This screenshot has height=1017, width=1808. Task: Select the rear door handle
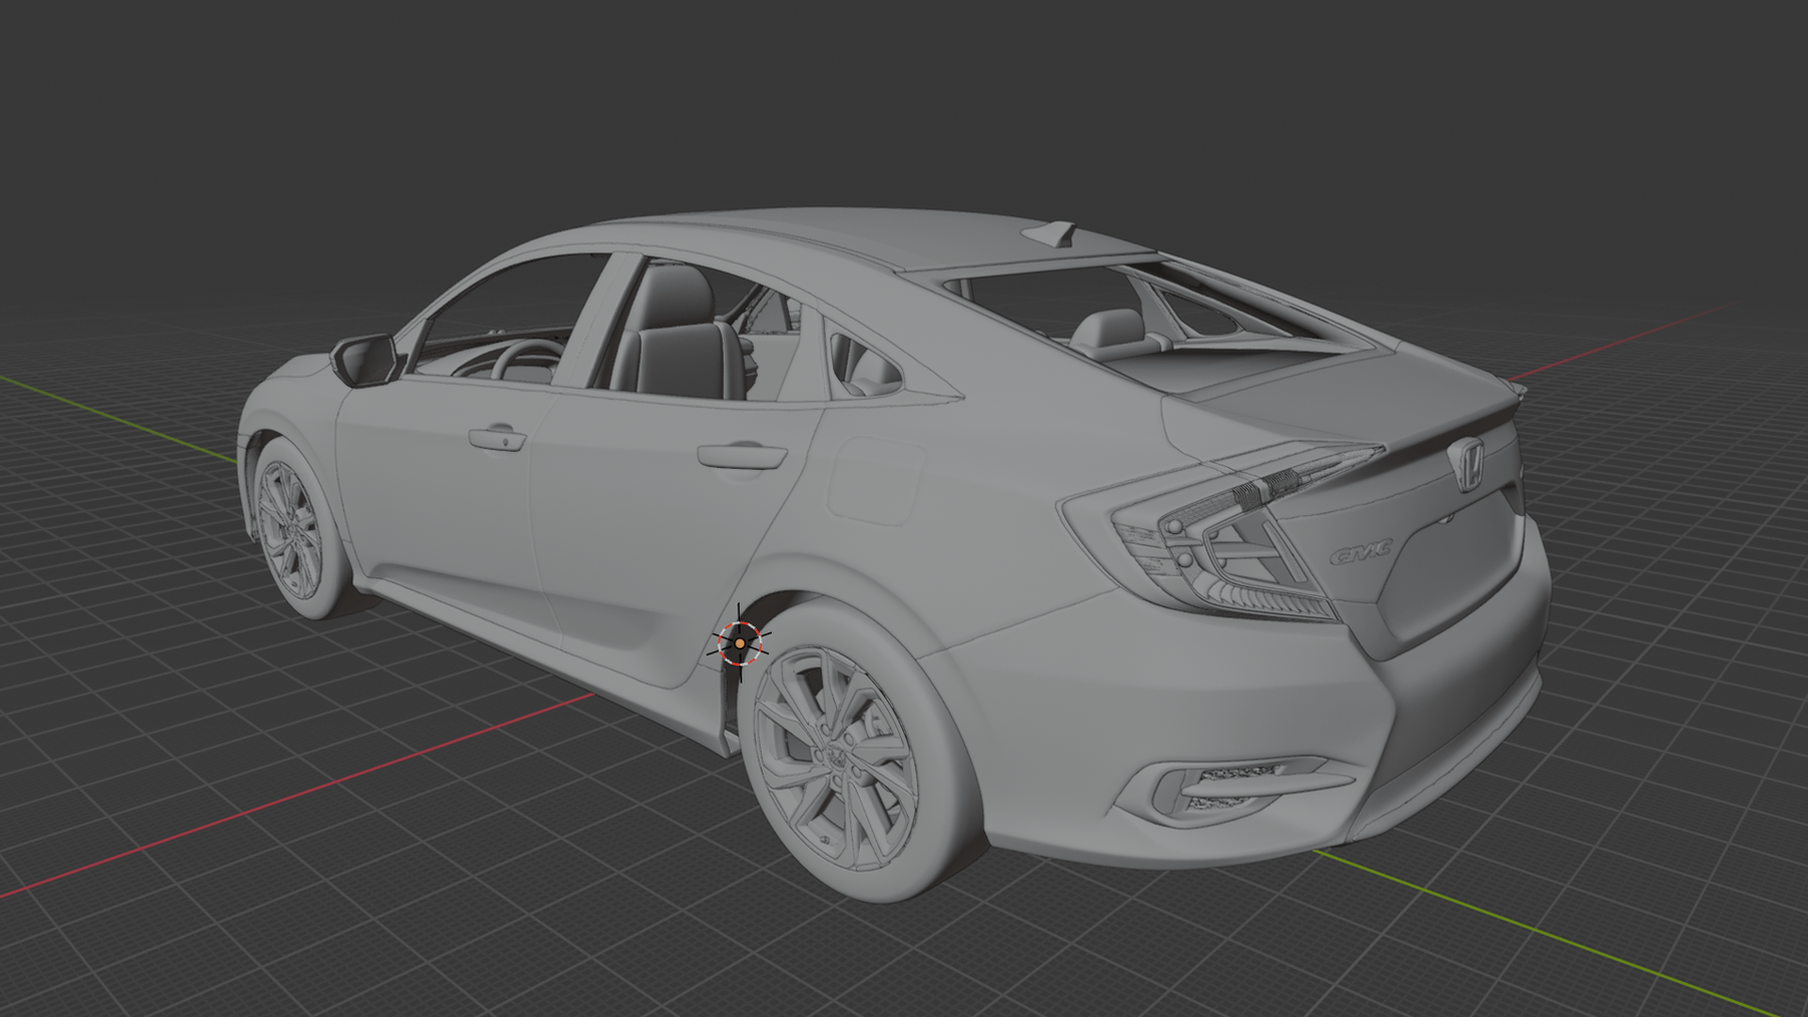742,456
